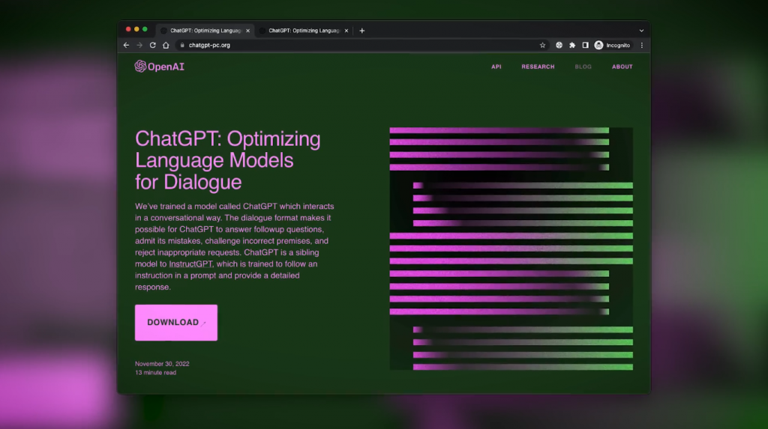
Task: Switch to the second ChatGPT tab
Action: click(x=304, y=31)
